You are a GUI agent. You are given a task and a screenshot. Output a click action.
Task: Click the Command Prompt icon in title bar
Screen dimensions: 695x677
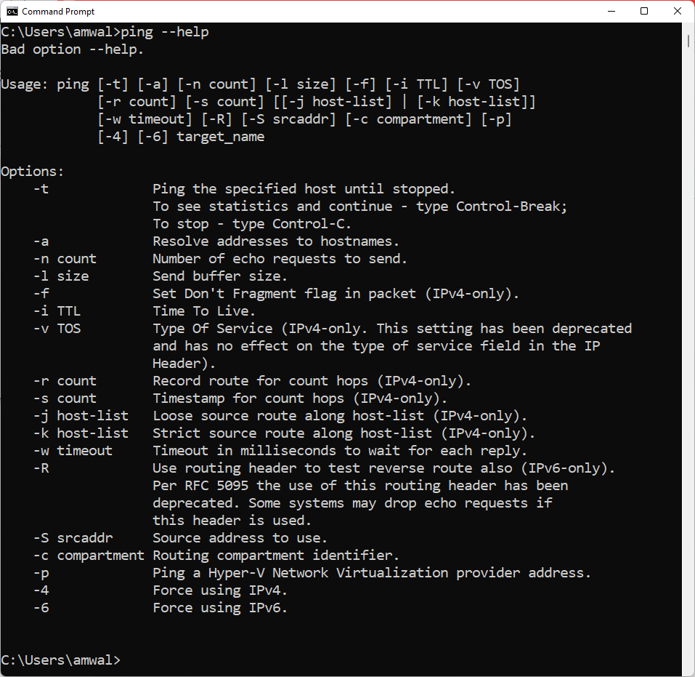pyautogui.click(x=12, y=12)
